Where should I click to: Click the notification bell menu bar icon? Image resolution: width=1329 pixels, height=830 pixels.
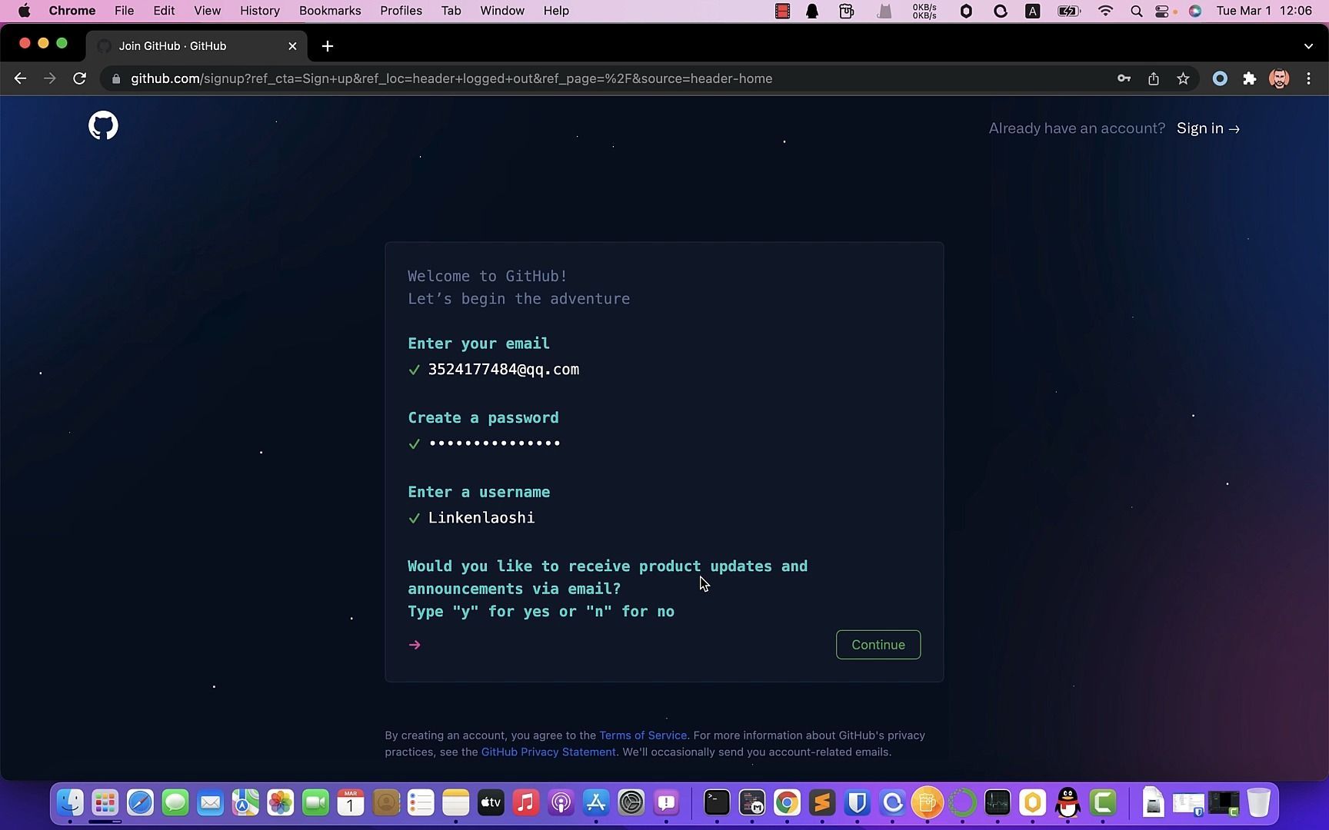pos(812,11)
